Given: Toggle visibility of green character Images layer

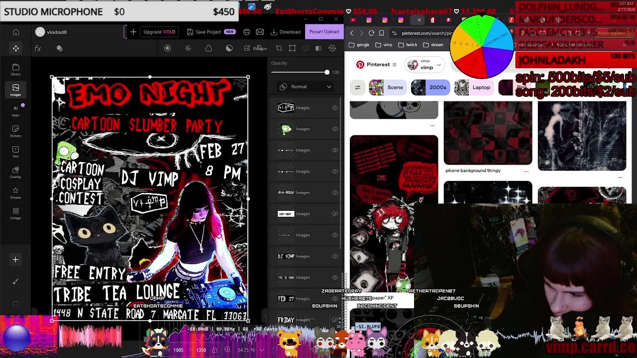Looking at the screenshot, I should (335, 129).
